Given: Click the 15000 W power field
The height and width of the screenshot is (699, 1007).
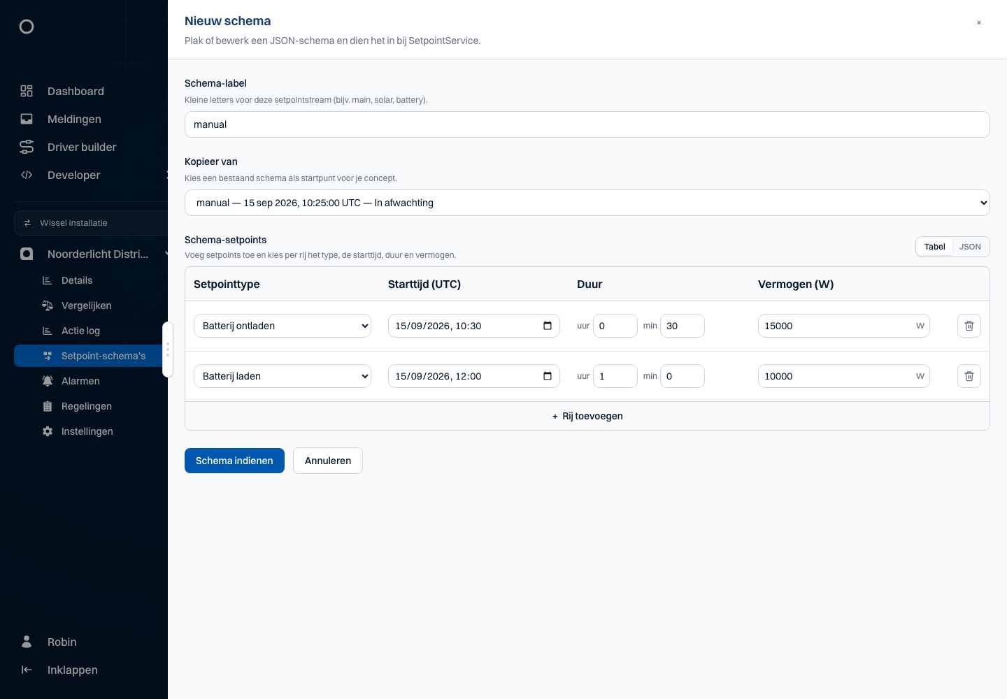Looking at the screenshot, I should coord(844,326).
